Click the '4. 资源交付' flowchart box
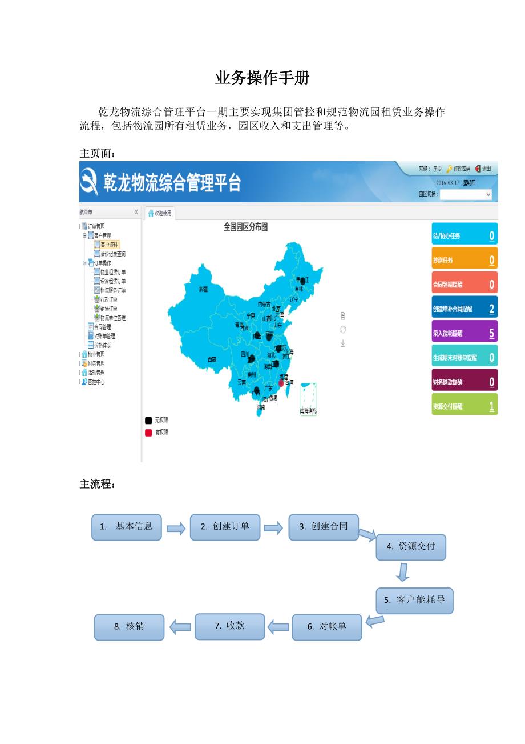 point(411,547)
